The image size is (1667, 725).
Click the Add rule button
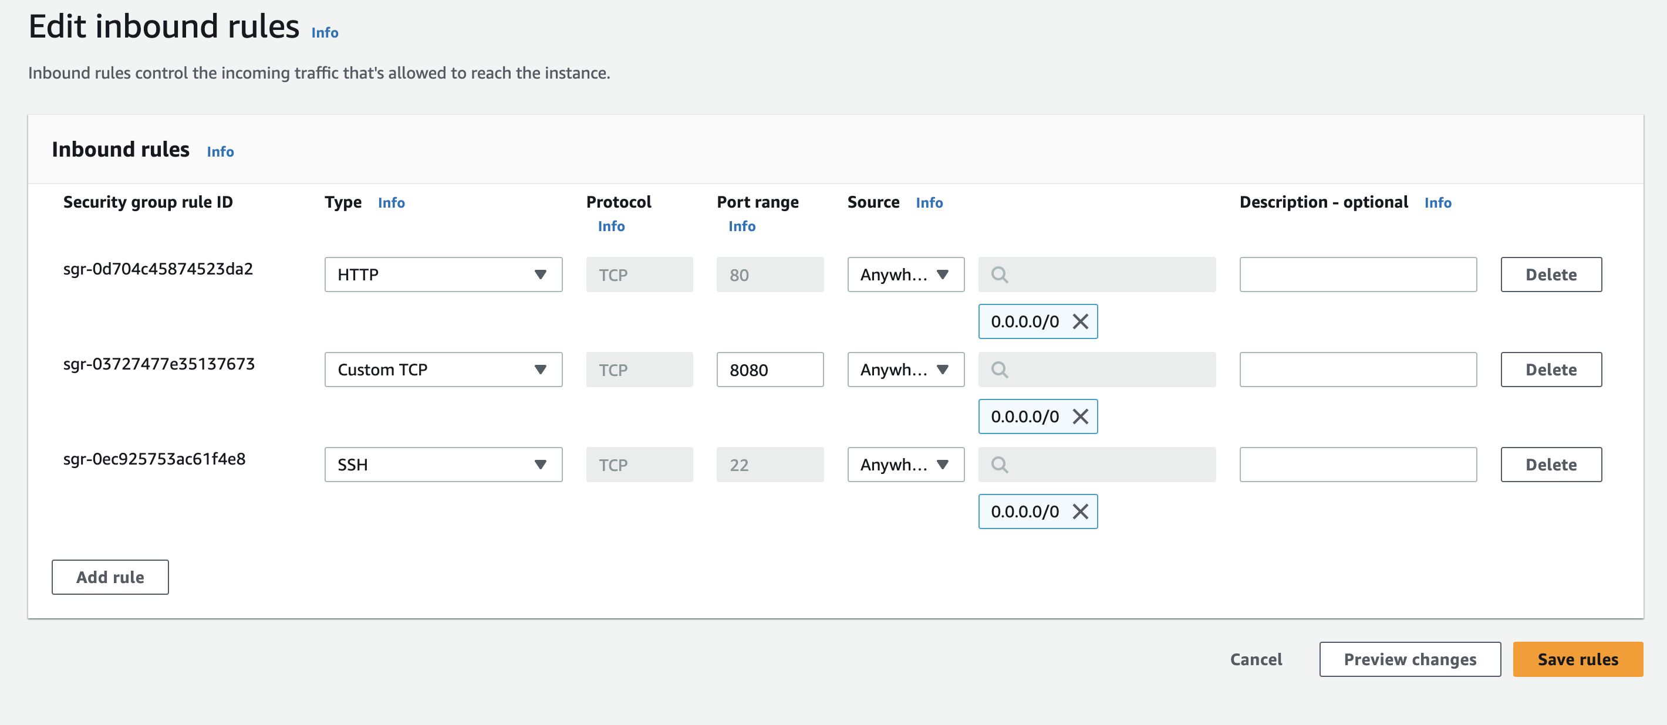(110, 577)
